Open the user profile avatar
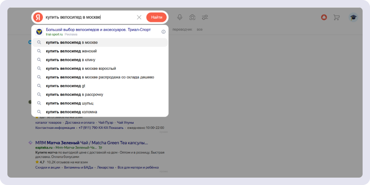The height and width of the screenshot is (185, 370). point(353,17)
